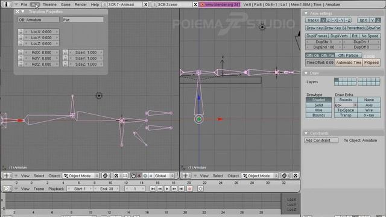386x217 pixels.
Task: Open the File menu
Action: click(24, 4)
